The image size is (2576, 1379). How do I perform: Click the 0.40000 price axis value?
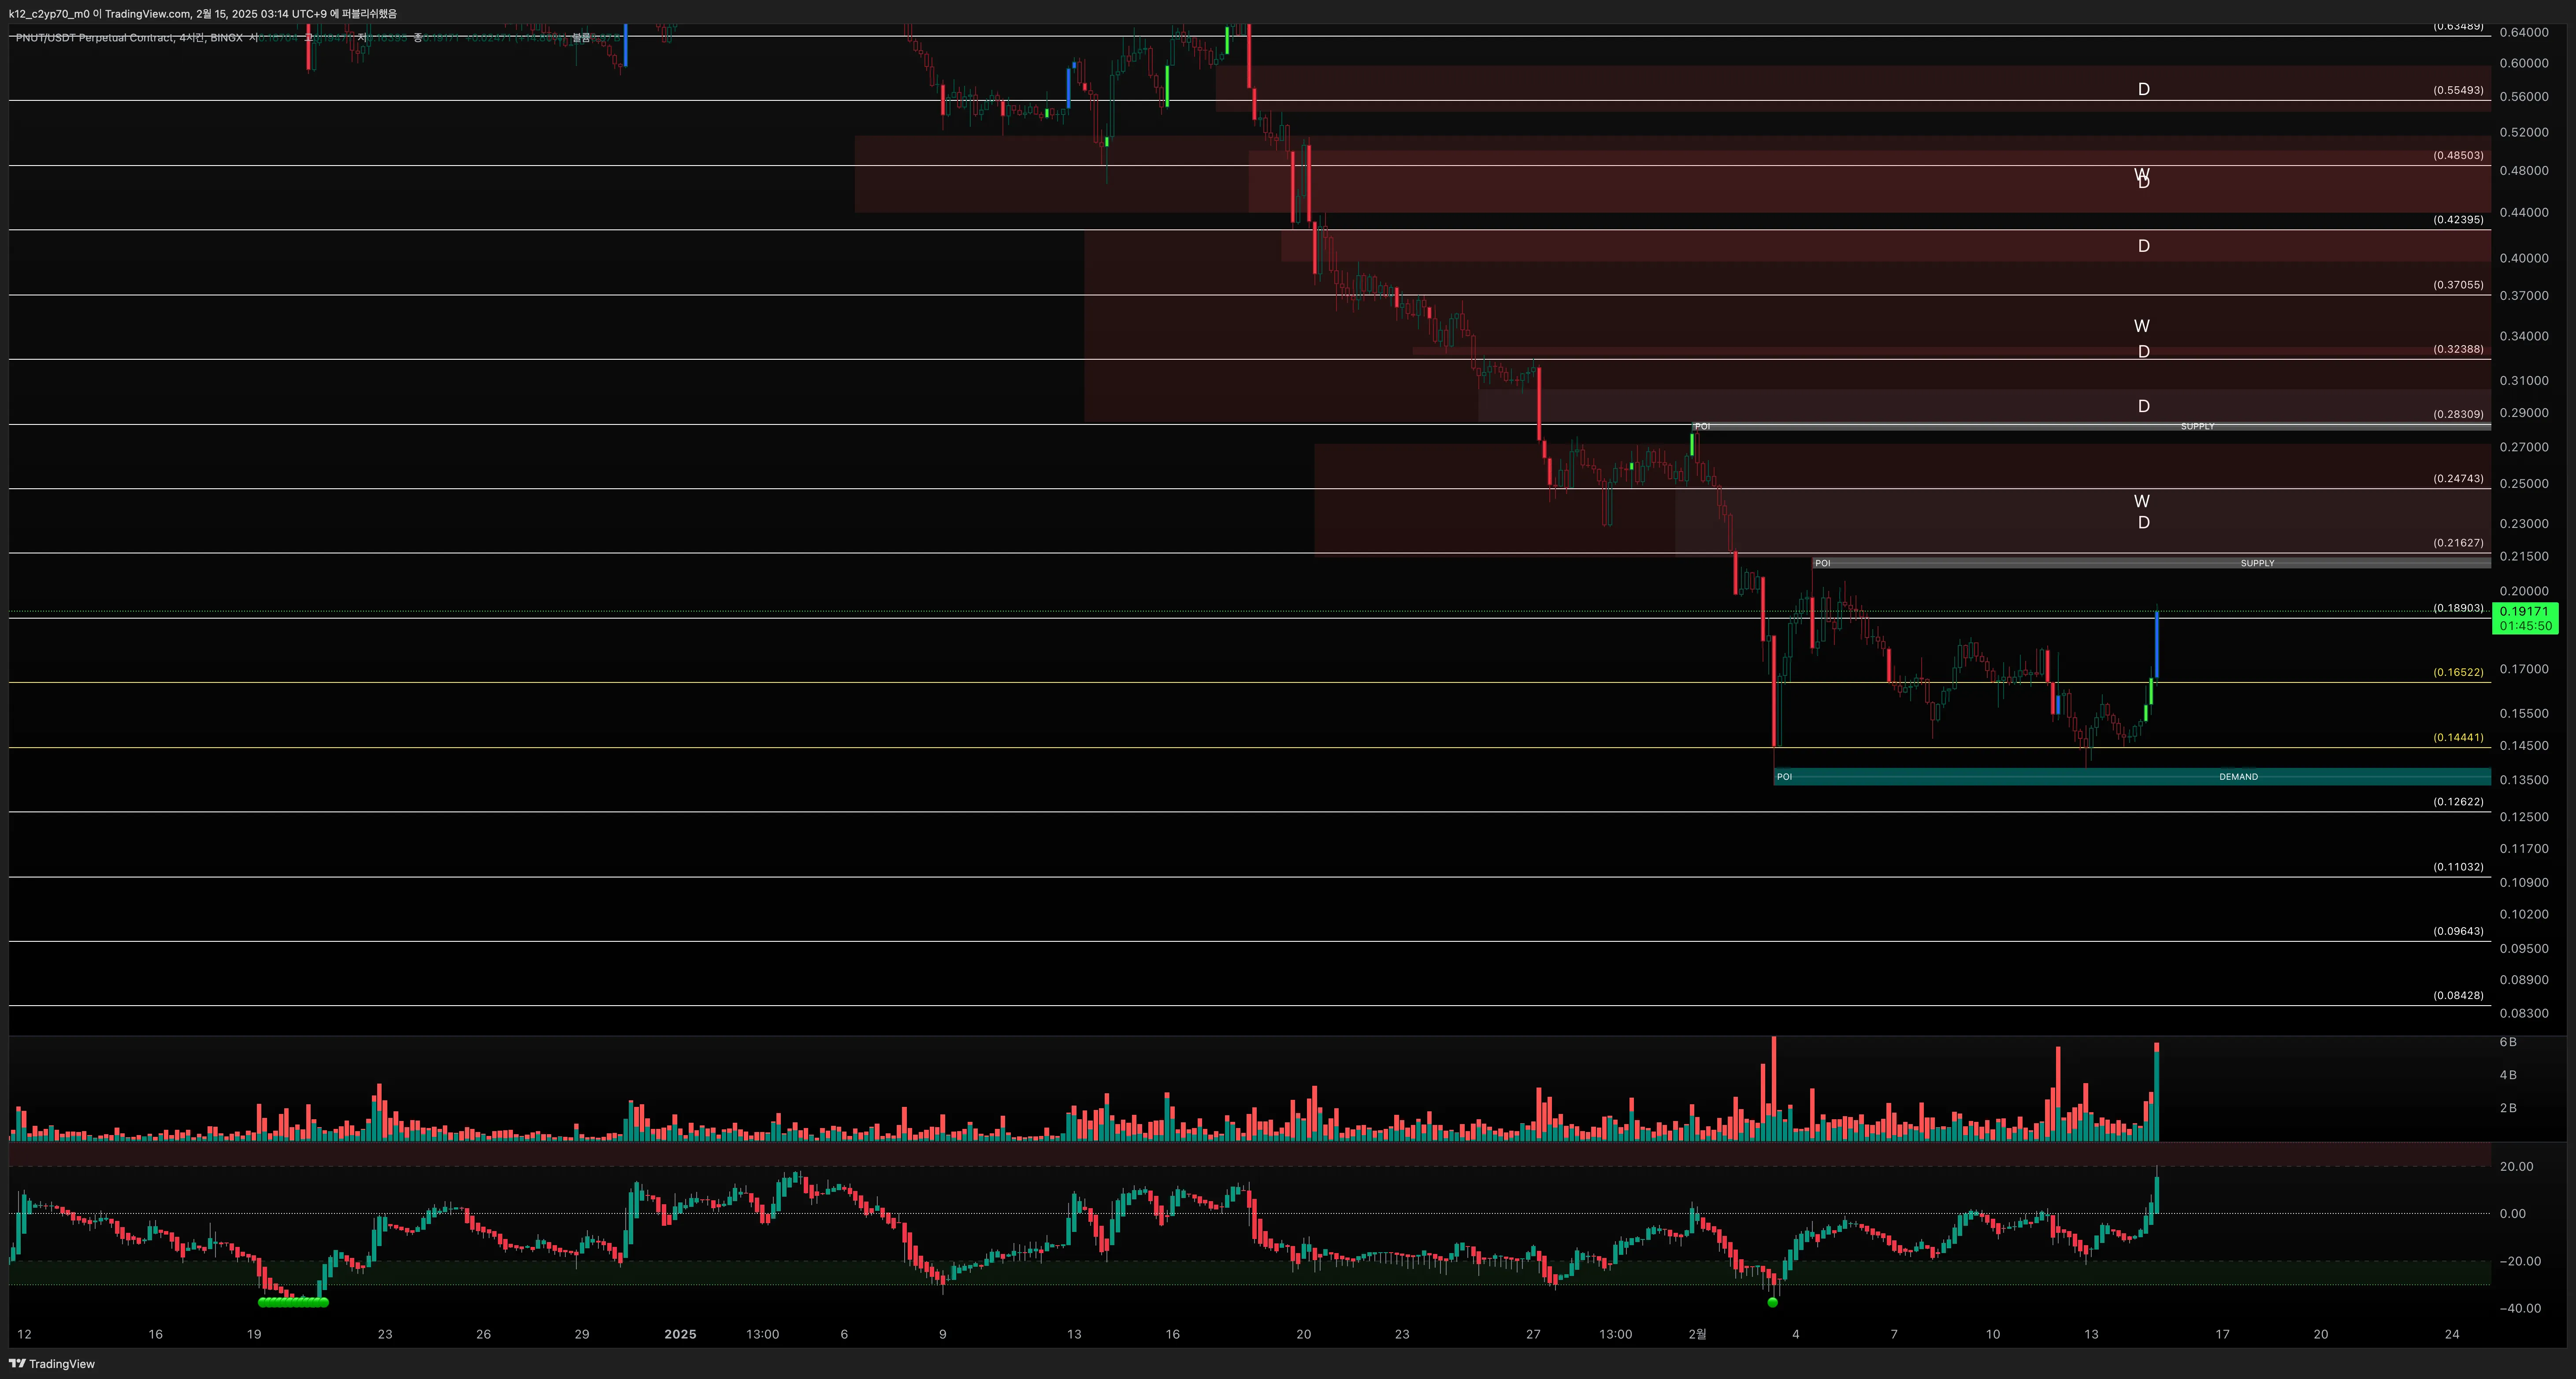[2524, 258]
